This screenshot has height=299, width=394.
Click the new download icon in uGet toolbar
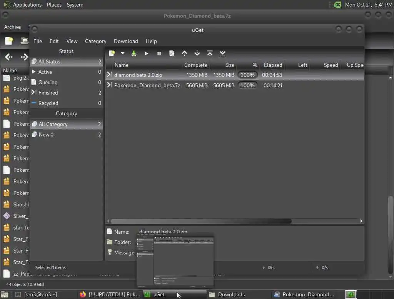point(112,53)
